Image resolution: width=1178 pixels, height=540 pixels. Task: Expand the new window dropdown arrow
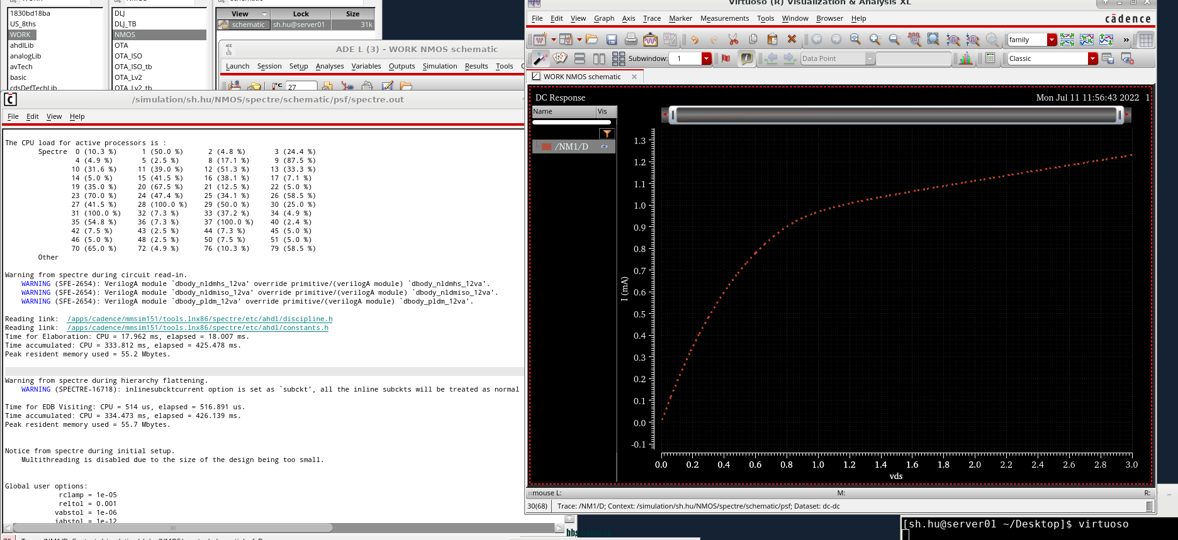554,40
